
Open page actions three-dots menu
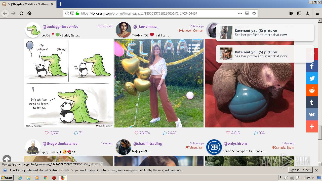click(x=240, y=13)
